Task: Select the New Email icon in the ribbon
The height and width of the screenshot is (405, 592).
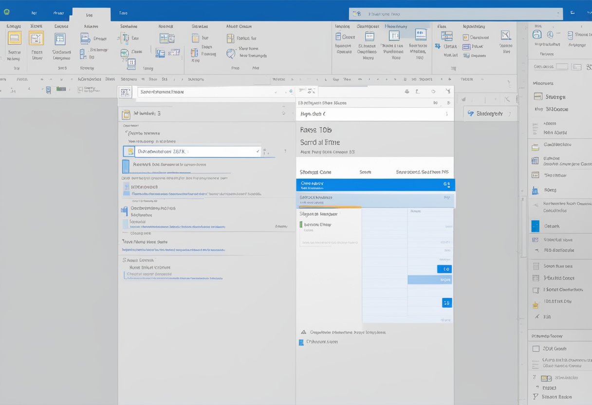Action: pyautogui.click(x=14, y=37)
